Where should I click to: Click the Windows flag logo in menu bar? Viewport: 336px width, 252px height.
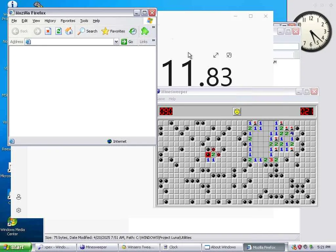(150, 21)
